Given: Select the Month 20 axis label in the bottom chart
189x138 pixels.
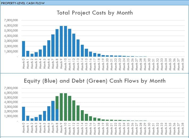Looking at the screenshot, I should click(107, 128).
